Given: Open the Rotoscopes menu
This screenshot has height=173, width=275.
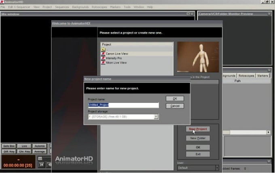Looking at the screenshot, I should (x=99, y=7).
